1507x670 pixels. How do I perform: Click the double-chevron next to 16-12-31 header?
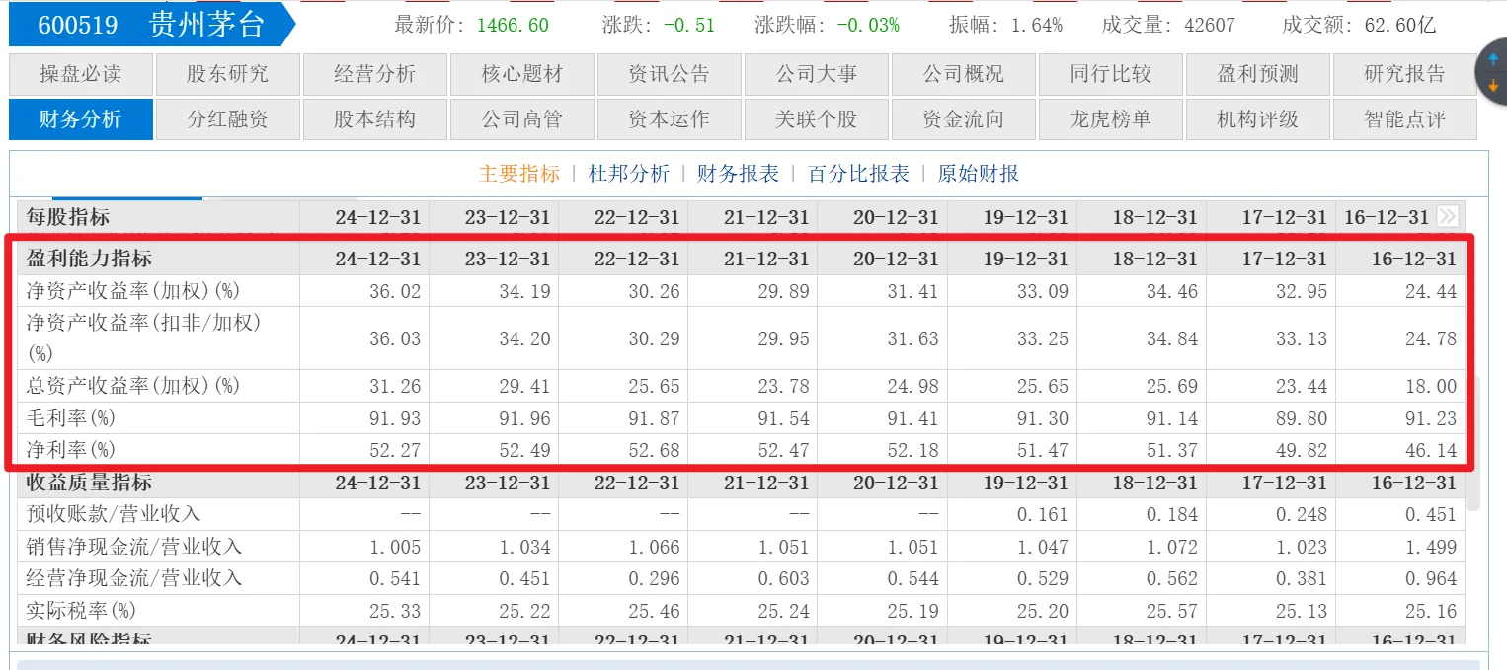point(1448,216)
